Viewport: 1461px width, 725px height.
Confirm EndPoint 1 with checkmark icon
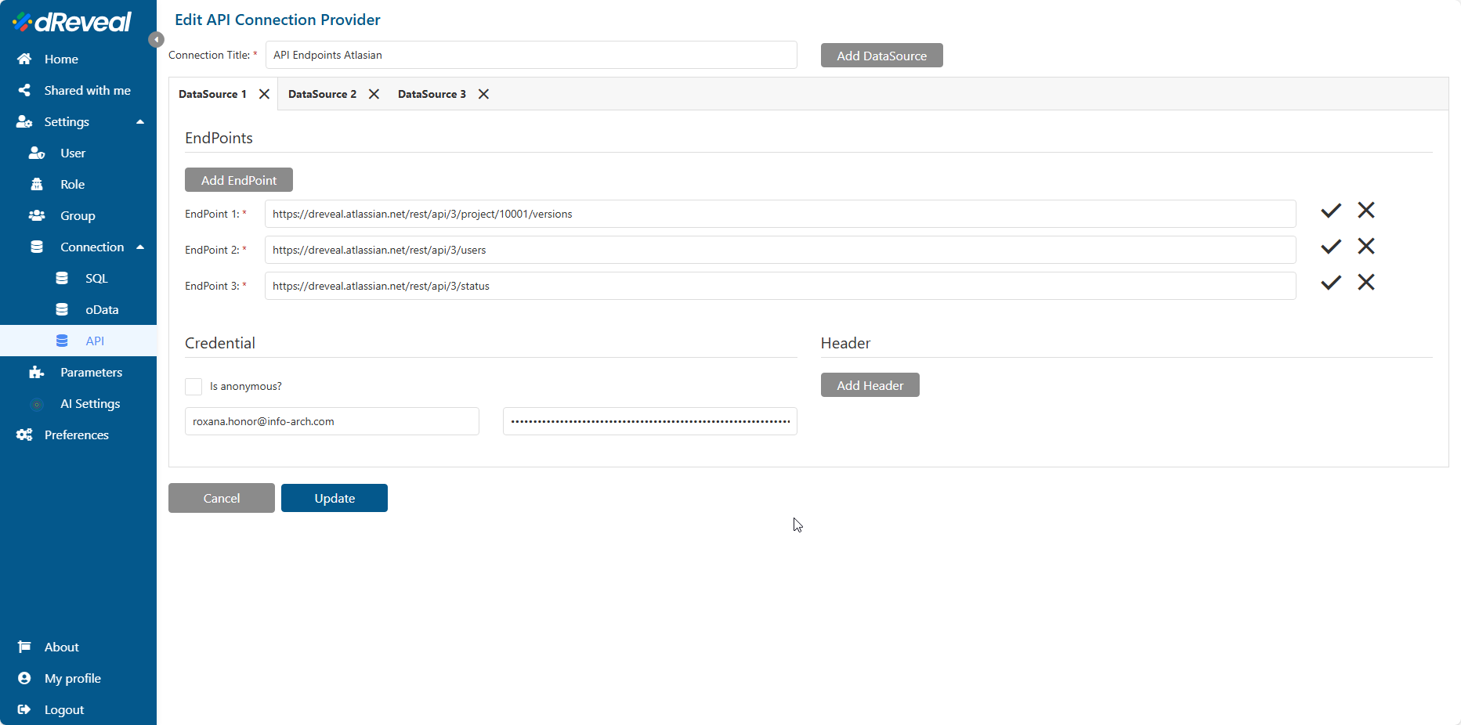(1330, 211)
